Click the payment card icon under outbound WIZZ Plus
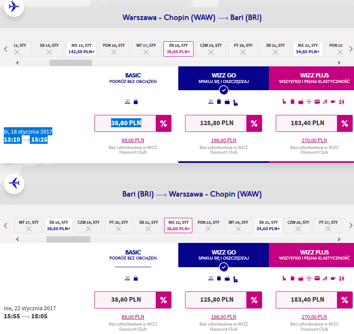Screen dimensions: 354x334 click(x=317, y=102)
